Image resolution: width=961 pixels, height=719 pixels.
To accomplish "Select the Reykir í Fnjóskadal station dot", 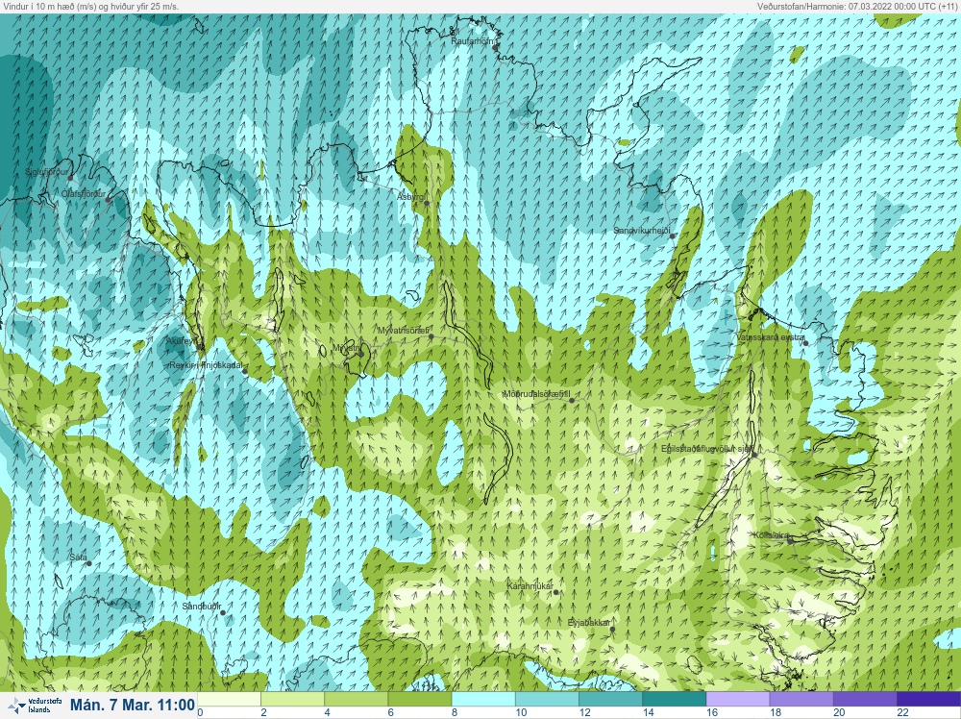I will 245,371.
